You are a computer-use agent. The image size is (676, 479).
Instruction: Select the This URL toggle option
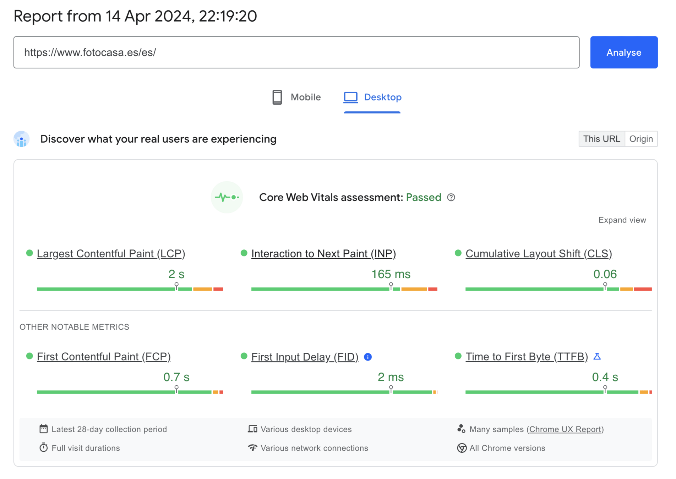pos(602,139)
